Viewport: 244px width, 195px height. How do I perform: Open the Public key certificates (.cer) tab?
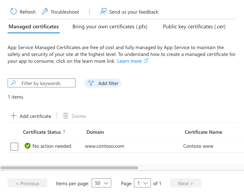click(x=194, y=26)
